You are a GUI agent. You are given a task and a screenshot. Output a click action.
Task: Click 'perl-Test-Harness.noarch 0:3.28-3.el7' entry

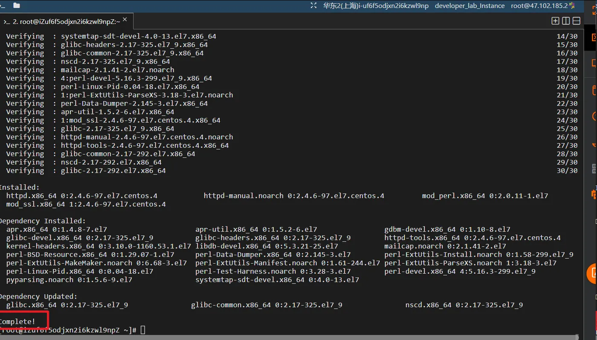click(273, 271)
